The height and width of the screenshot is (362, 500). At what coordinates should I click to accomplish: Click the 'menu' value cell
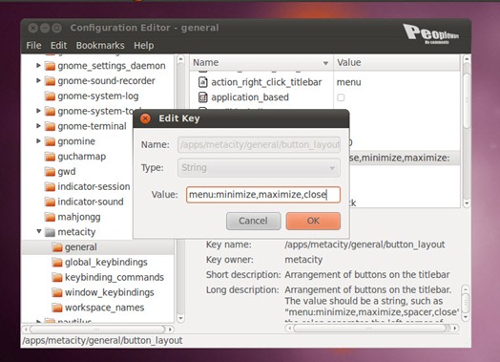(x=349, y=83)
